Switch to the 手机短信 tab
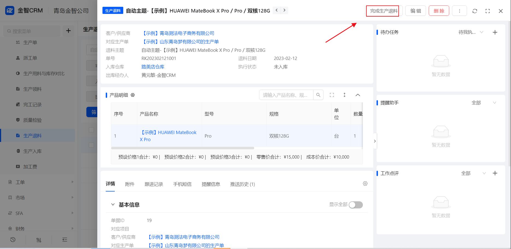The width and height of the screenshot is (511, 249). pyautogui.click(x=182, y=184)
